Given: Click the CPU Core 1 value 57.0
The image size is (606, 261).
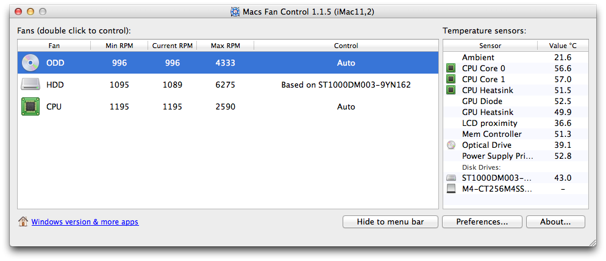Looking at the screenshot, I should (x=563, y=80).
